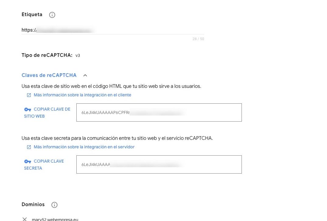Screen dimensions: 327x221
Task: Click the mary52.webempresa.eu domain text
Action: point(55,219)
